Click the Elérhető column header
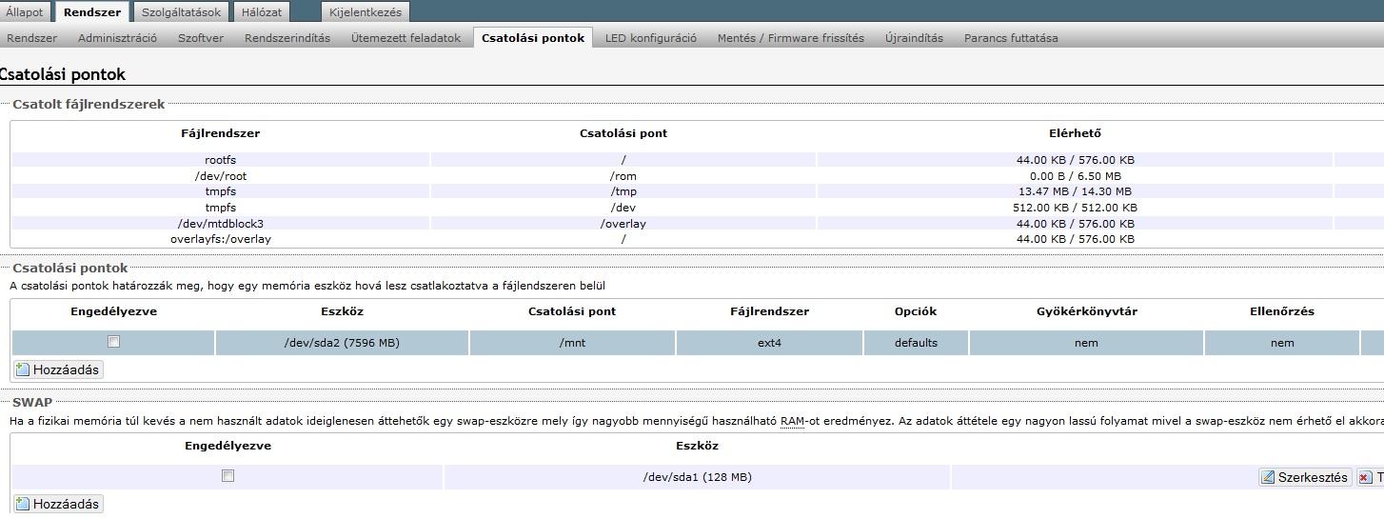 coord(1075,133)
